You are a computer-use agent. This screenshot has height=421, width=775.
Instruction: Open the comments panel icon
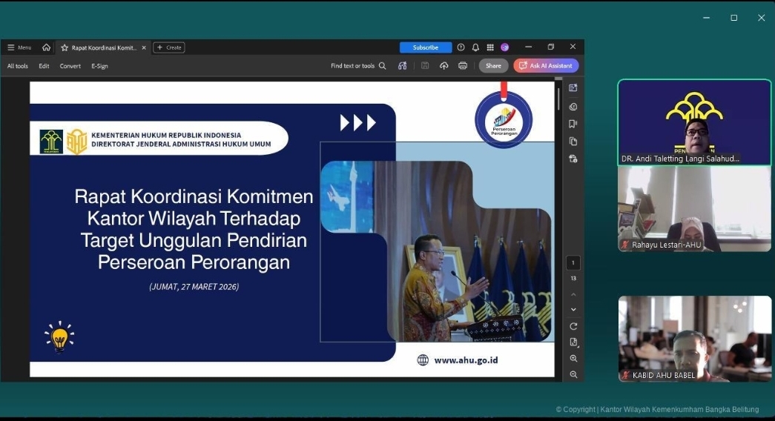pyautogui.click(x=573, y=107)
